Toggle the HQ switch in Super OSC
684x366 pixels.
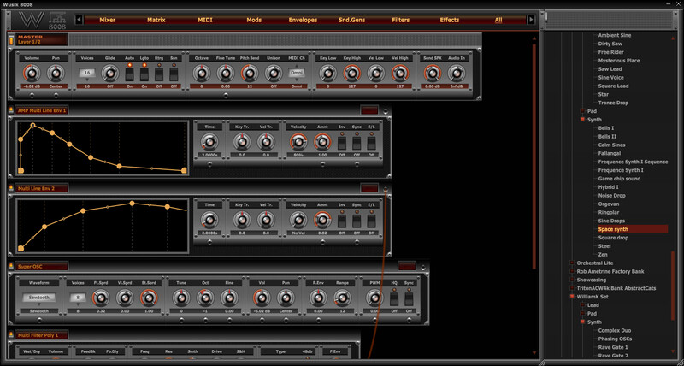(x=394, y=298)
